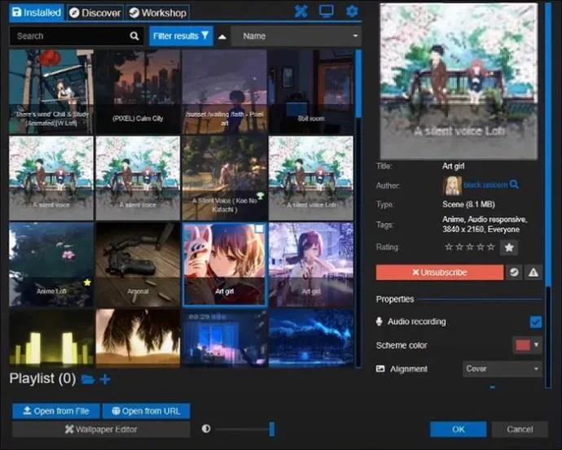
Task: Click the wallpaper grid scrollbar
Action: 358,84
